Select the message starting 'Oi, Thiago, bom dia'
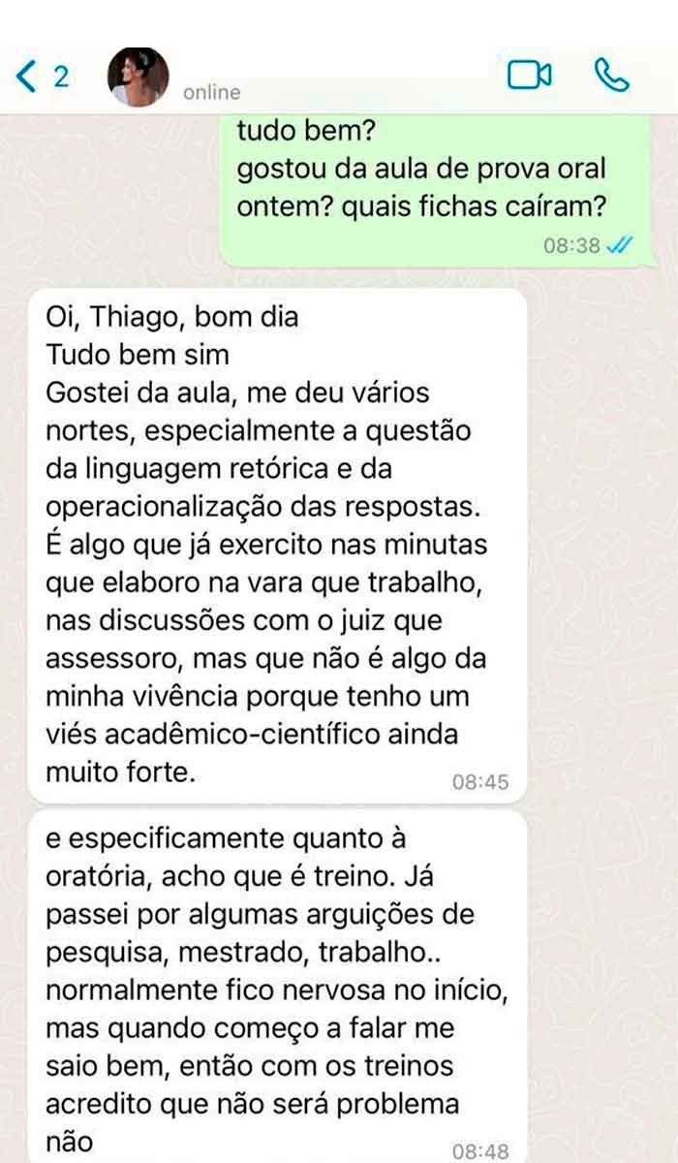 277,545
